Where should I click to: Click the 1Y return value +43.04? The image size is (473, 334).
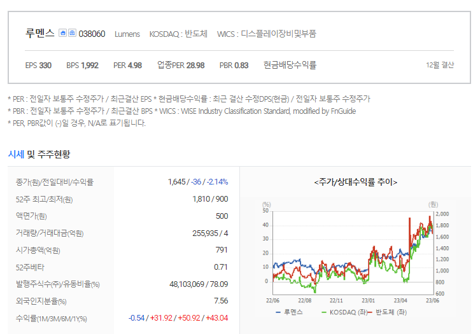tap(217, 318)
